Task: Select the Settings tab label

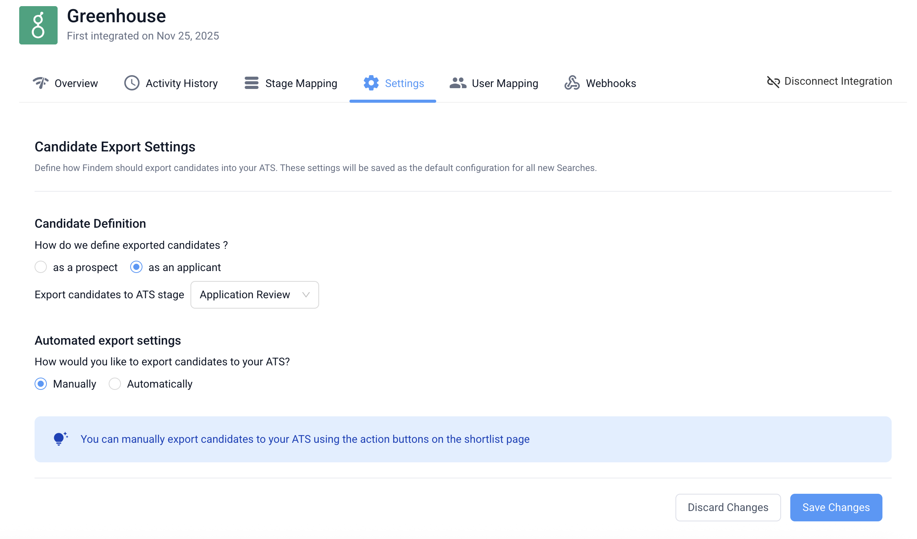Action: [x=404, y=83]
